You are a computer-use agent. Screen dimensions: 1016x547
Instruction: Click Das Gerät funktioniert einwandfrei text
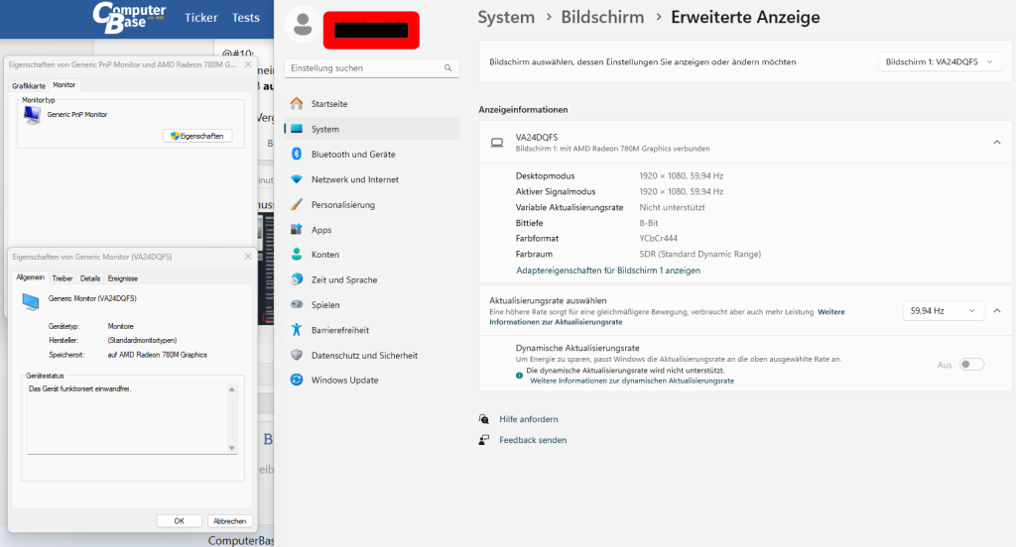coord(79,389)
